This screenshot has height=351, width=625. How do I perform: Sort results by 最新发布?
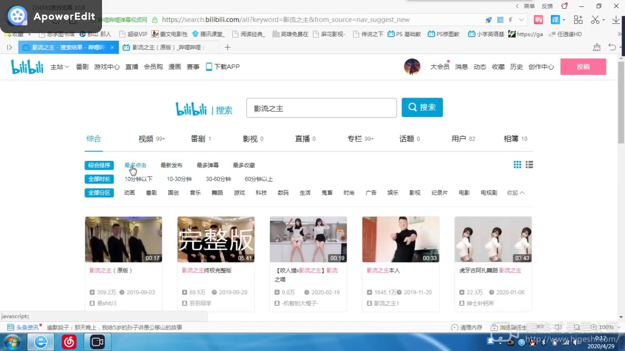[171, 165]
